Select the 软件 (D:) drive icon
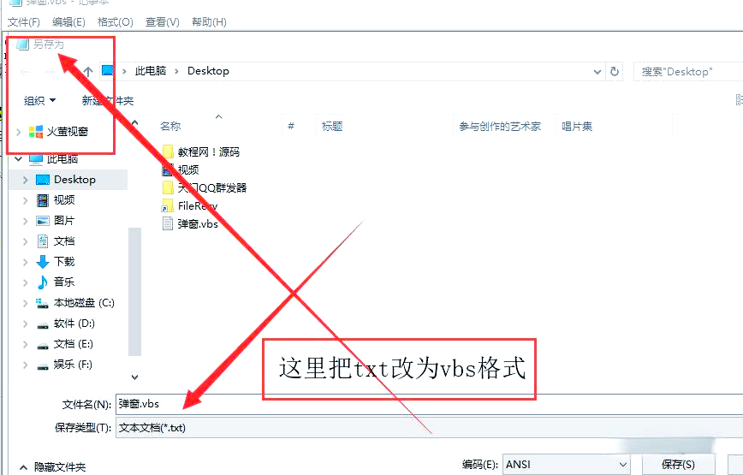The image size is (743, 475). (x=43, y=324)
